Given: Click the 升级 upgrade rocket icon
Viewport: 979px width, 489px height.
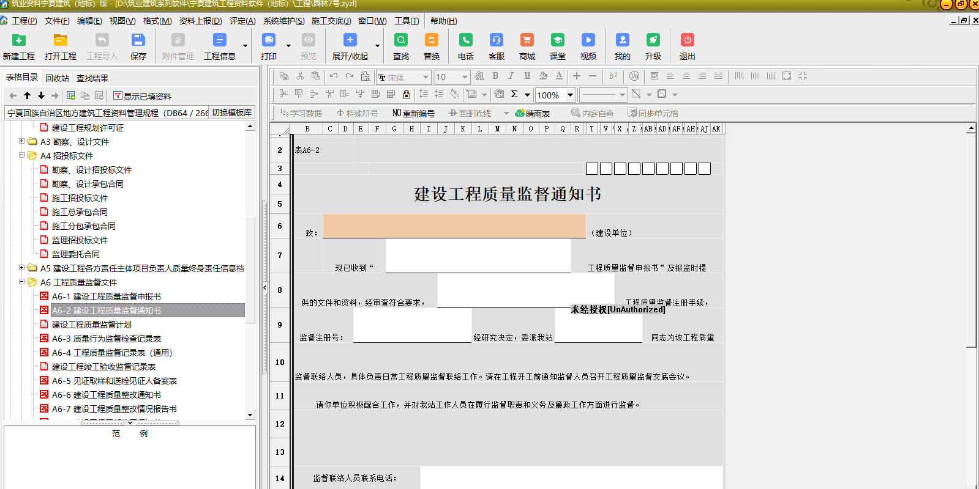Looking at the screenshot, I should point(653,40).
